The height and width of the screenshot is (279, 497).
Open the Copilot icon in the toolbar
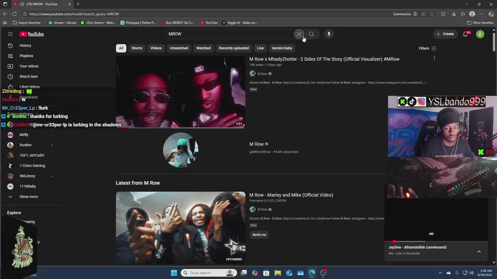point(492,14)
